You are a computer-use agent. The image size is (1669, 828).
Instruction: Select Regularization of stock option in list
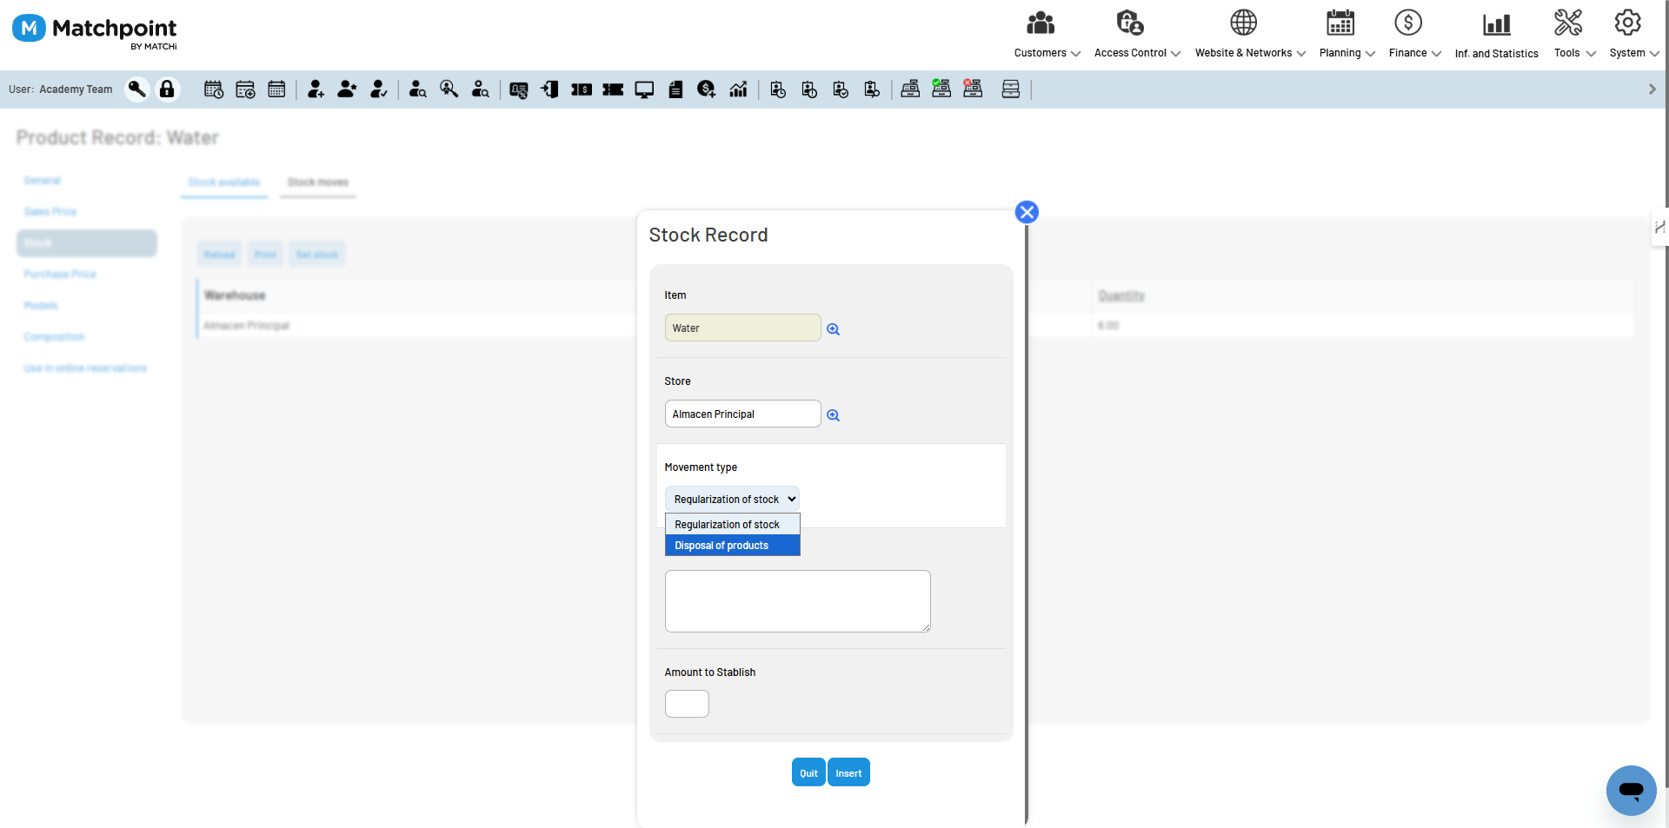(732, 525)
